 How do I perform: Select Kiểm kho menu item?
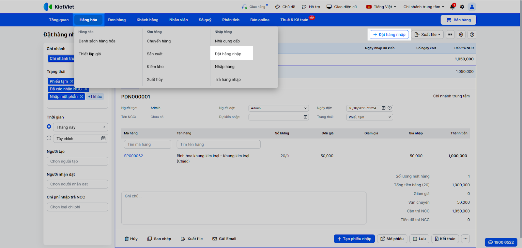[155, 67]
